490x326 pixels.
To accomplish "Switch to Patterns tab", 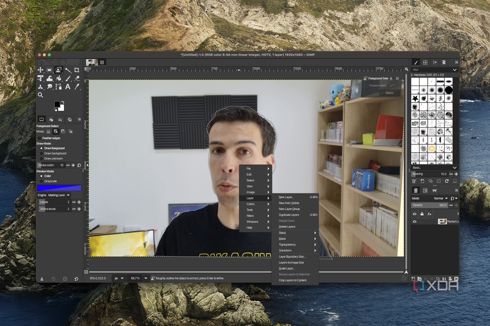I will point(425,62).
